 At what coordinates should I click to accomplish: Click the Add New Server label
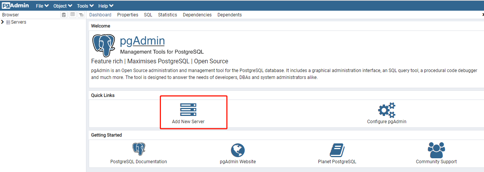point(188,122)
